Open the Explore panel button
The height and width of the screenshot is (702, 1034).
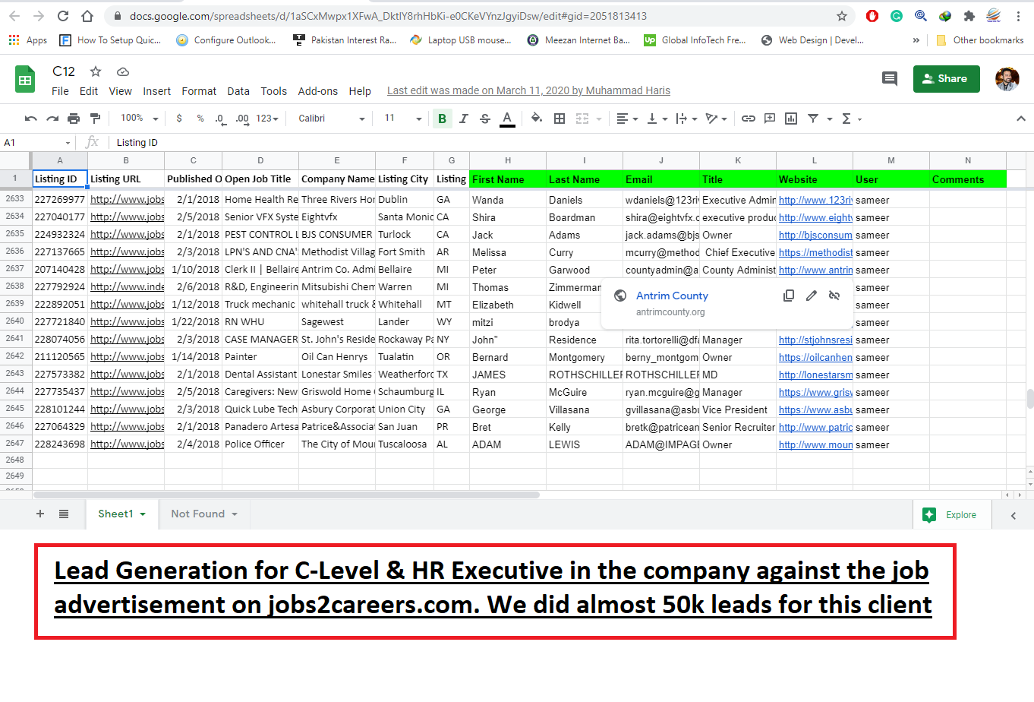point(950,515)
